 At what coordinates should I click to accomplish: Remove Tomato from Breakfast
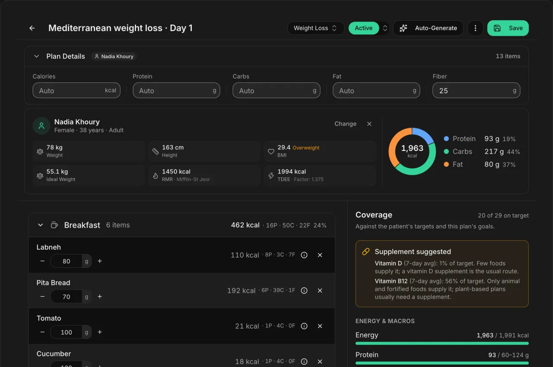[x=320, y=326]
